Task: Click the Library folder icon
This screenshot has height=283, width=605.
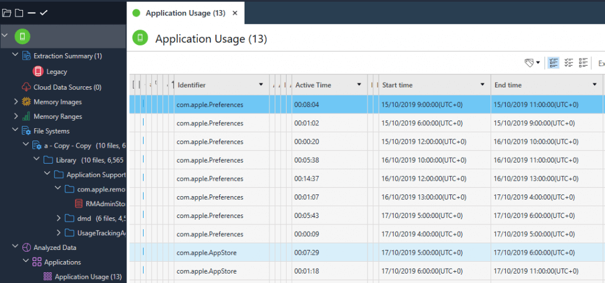Action: click(48, 160)
